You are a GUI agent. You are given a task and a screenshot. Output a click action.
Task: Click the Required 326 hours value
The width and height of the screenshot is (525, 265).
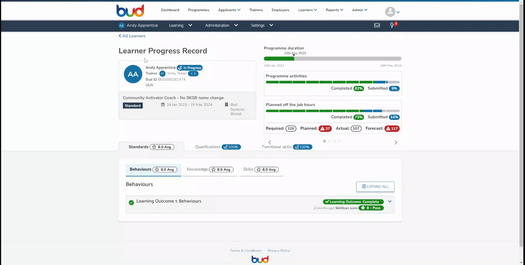291,128
